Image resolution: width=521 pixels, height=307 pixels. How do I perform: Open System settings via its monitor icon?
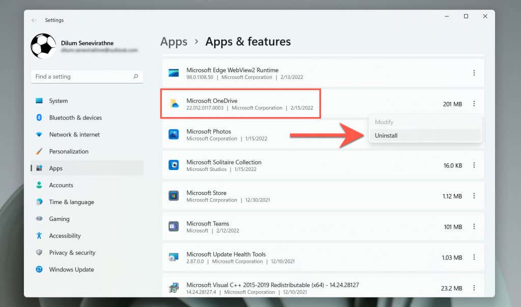pos(39,100)
